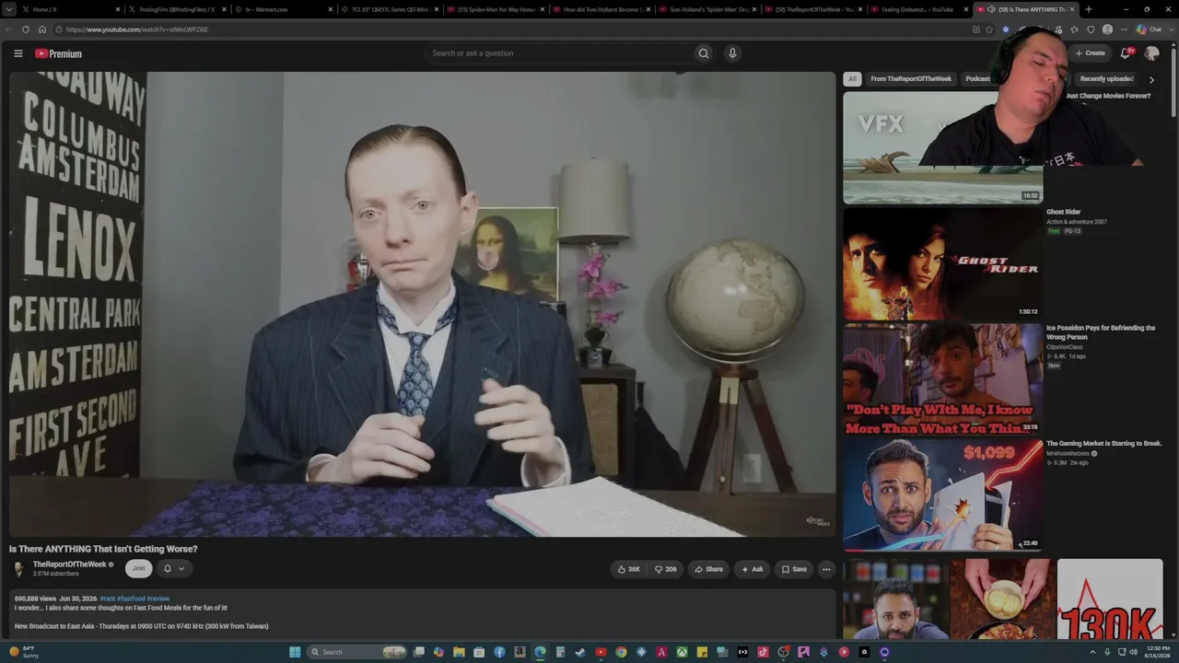
Task: Click the browser home button
Action: point(42,29)
